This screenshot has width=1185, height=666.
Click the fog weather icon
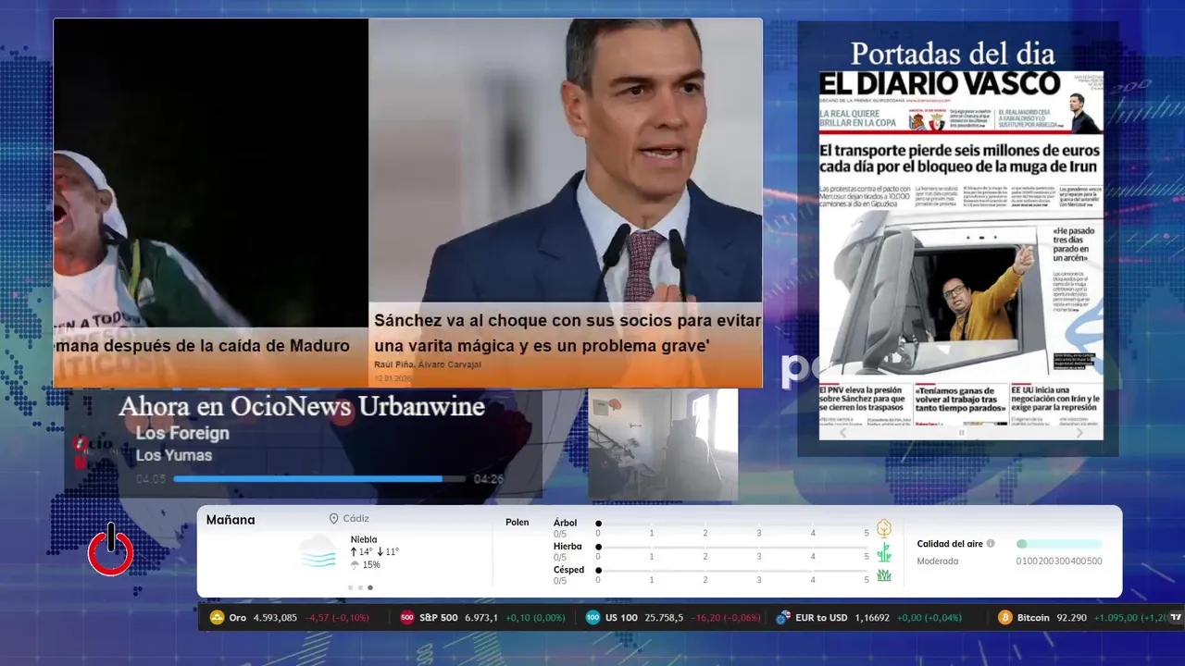click(x=318, y=550)
